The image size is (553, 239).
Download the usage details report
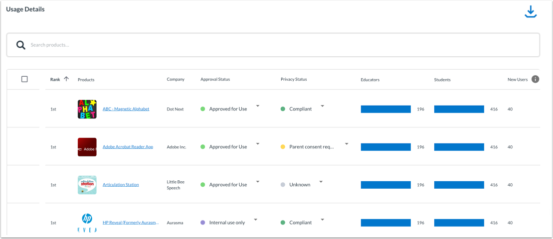531,12
